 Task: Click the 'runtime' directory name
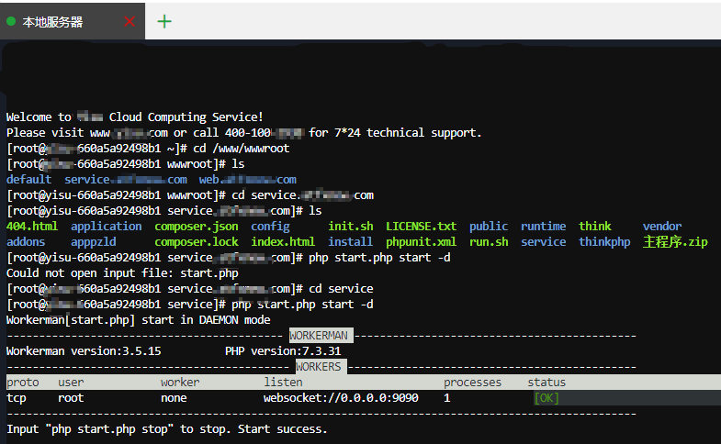[544, 227]
